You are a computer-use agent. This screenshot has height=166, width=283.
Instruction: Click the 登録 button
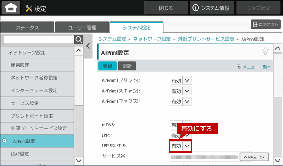pos(107,66)
